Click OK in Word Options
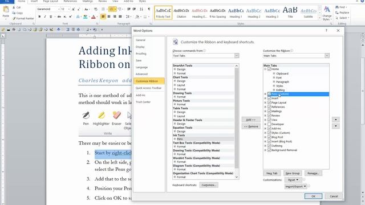This screenshot has width=365, height=205. [x=313, y=196]
